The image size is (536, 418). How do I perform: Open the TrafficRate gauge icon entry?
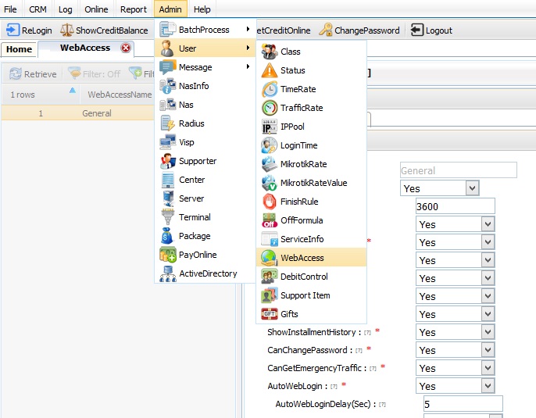270,108
